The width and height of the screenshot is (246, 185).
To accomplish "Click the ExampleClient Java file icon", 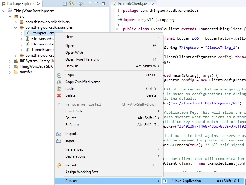I will pos(27,33).
